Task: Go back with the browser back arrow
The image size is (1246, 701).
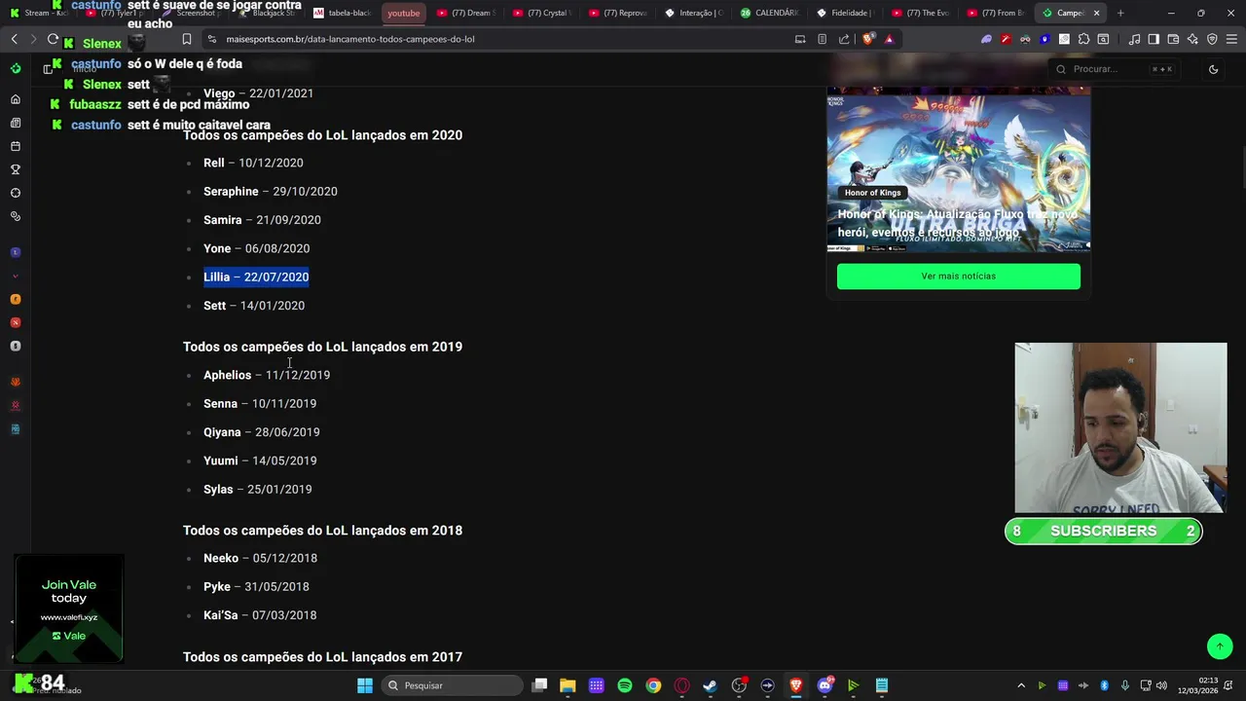Action: (x=14, y=39)
